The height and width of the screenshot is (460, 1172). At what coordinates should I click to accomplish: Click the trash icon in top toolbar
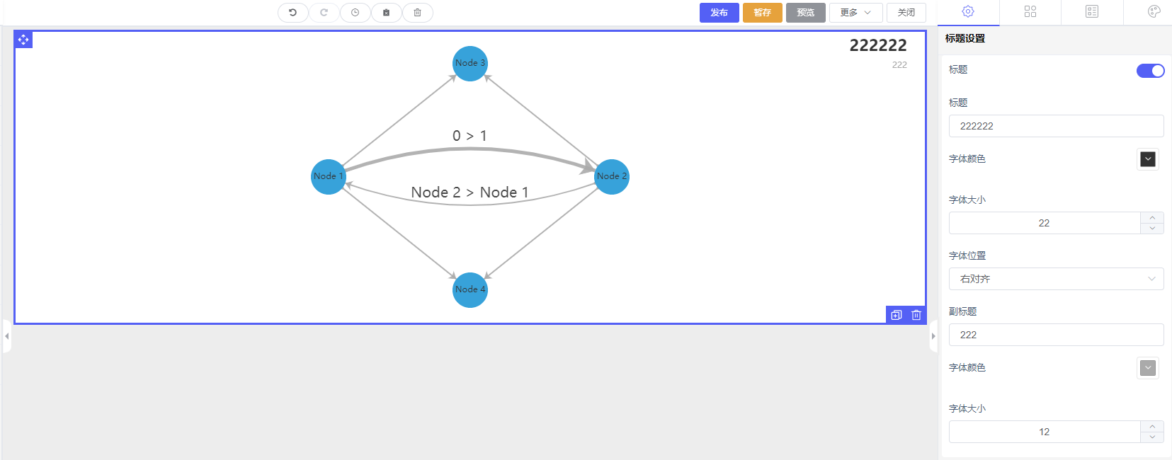point(417,13)
